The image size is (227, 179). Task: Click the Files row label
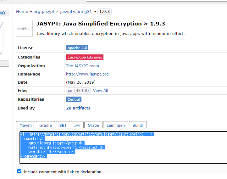tap(23, 90)
